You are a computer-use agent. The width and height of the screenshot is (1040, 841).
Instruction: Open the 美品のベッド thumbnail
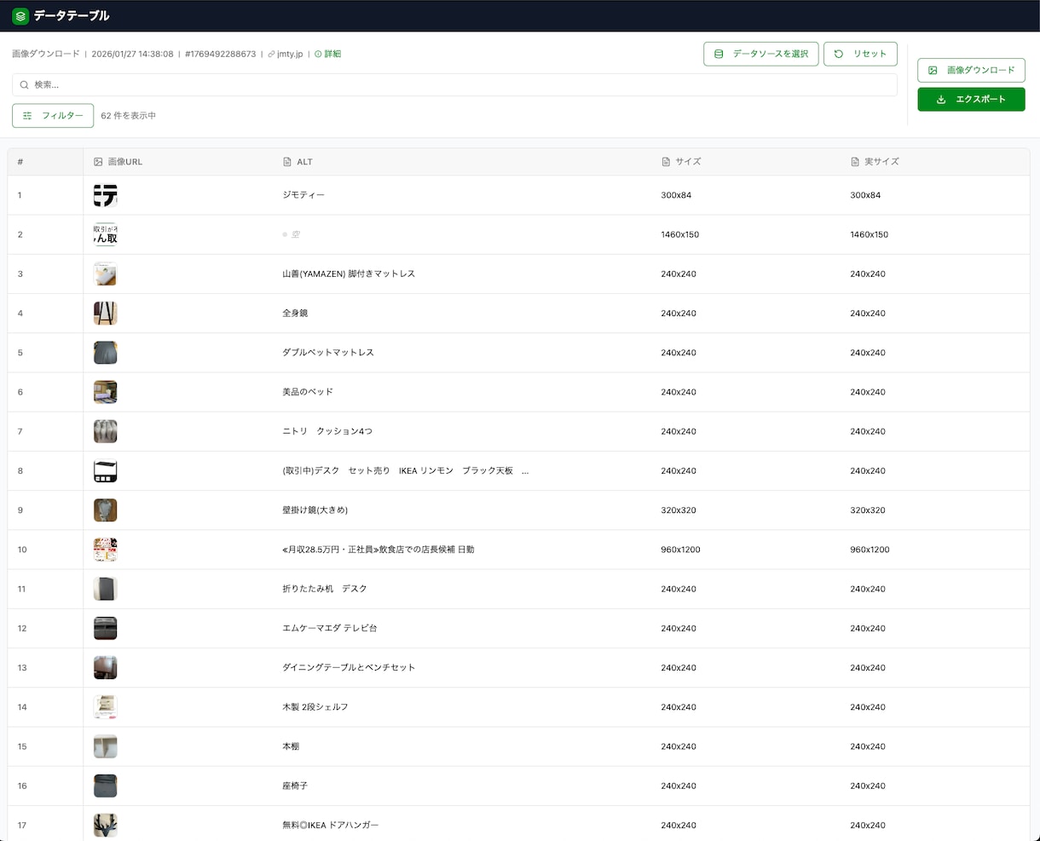coord(105,392)
